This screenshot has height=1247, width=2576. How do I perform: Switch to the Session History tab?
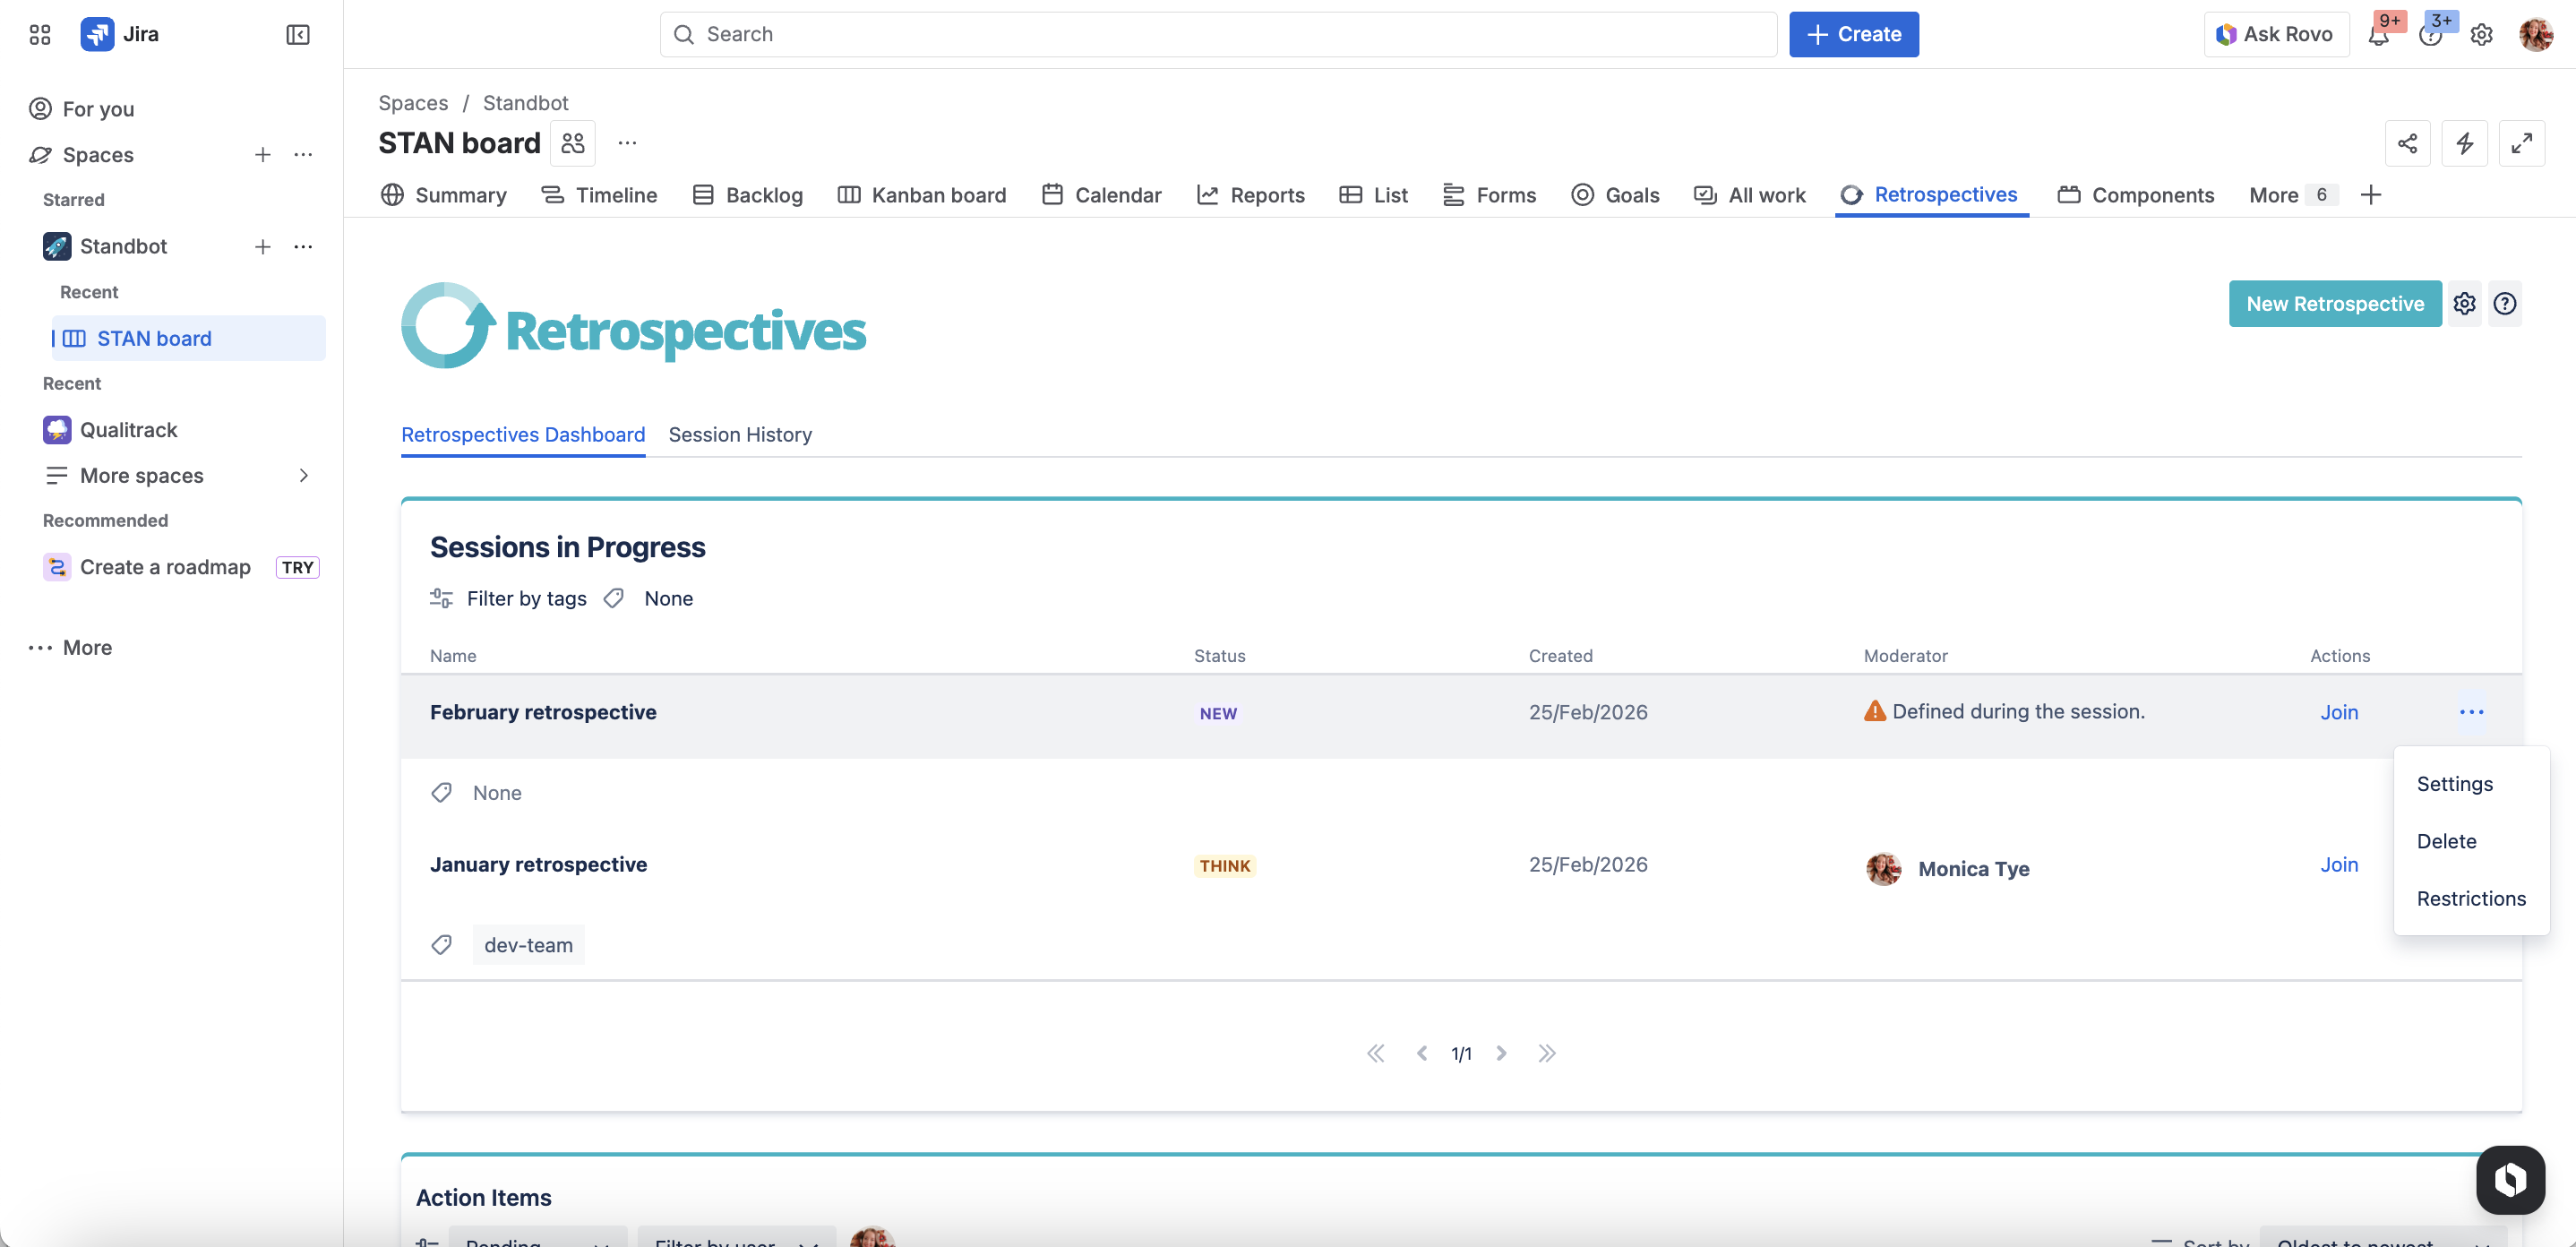pyautogui.click(x=740, y=435)
